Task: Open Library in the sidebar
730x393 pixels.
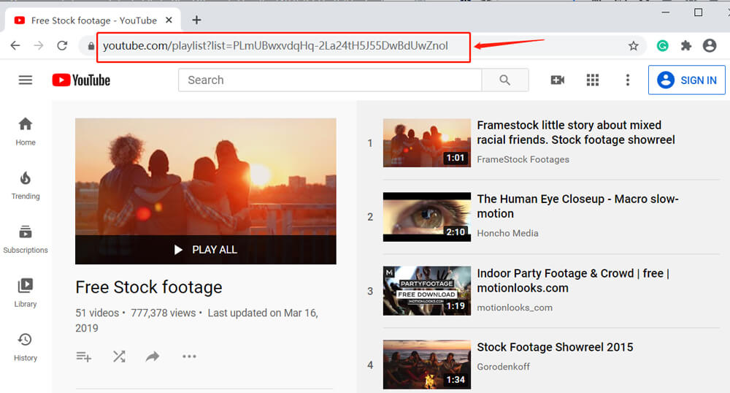Action: 26,294
